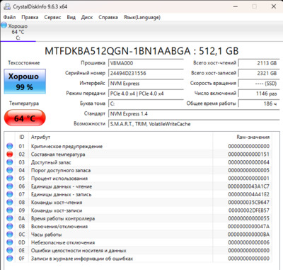This screenshot has width=283, height=270.
Task: Open the Файл menu
Action: click(10, 17)
